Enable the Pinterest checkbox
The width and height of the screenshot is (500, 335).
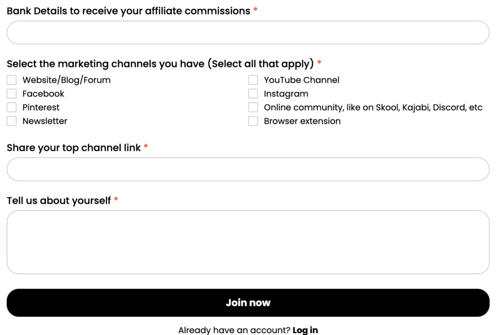[x=12, y=108]
